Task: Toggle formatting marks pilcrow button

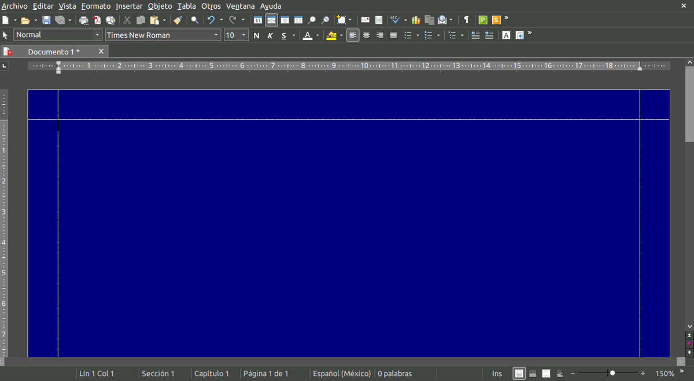Action: [x=466, y=20]
